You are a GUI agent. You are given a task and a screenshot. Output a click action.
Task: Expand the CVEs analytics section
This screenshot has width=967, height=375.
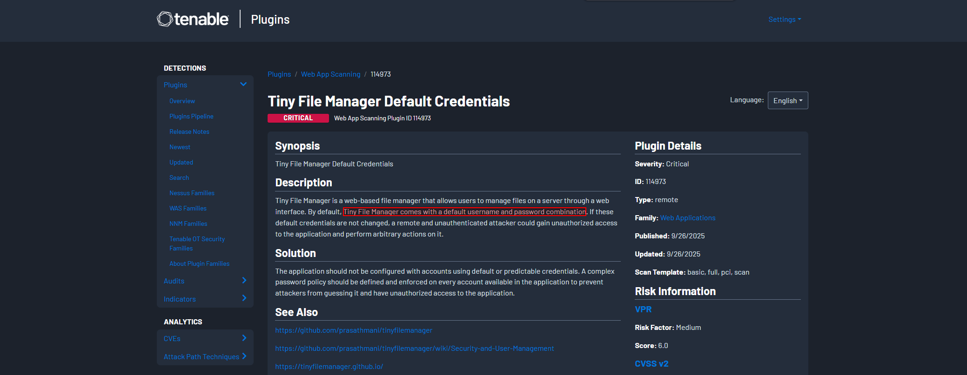[x=244, y=338]
